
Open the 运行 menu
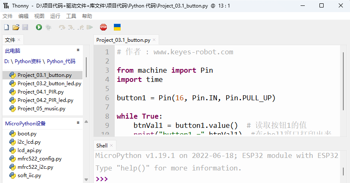click(55, 16)
